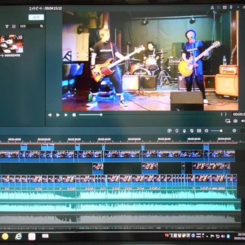Click the Export (出力) button
This screenshot has height=245, width=245.
36,18
